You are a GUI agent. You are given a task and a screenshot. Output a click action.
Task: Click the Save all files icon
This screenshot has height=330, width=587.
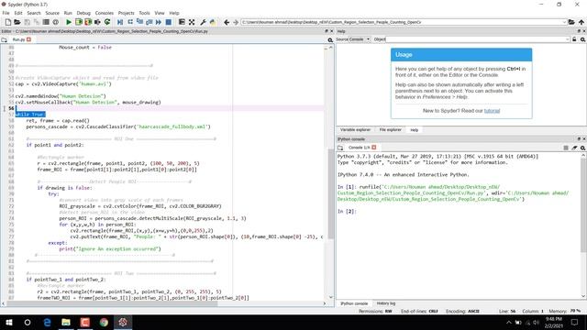(37, 22)
